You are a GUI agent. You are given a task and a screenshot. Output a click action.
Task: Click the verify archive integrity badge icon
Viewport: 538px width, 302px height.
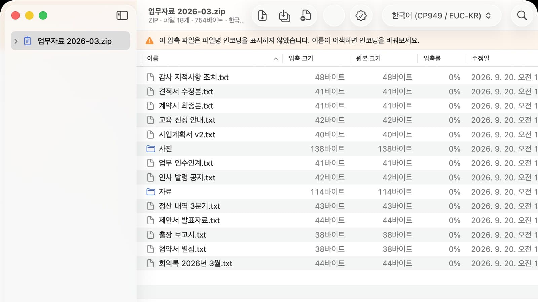[361, 15]
